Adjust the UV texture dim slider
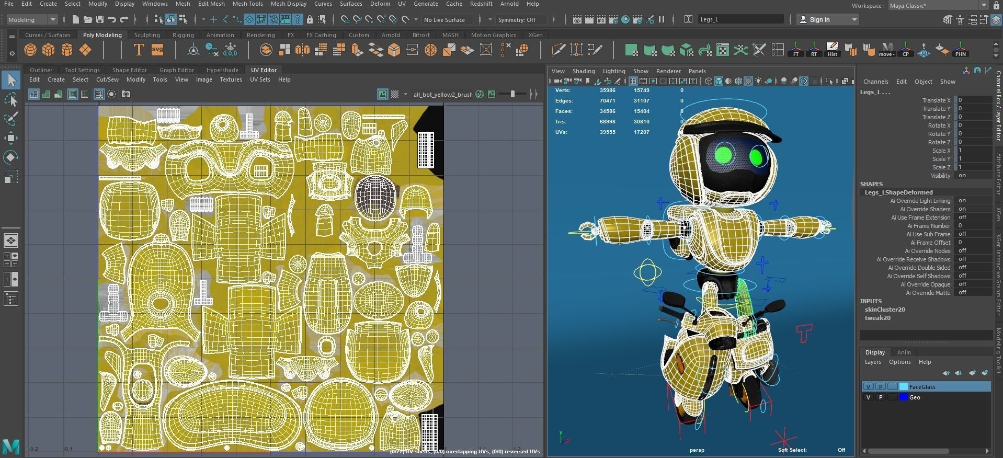Screen dimensions: 1003x458 coord(512,94)
